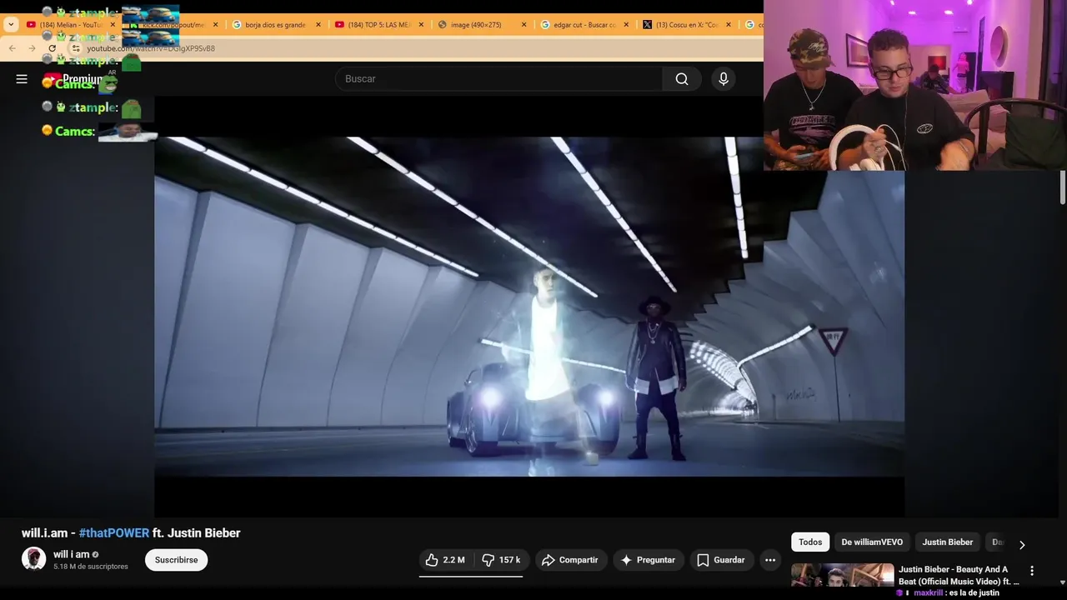
Task: Click the Buscar search field
Action: pyautogui.click(x=498, y=79)
